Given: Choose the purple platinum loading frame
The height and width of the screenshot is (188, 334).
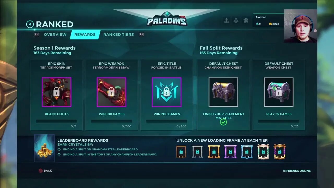Looking at the screenshot, I should [x=230, y=152].
